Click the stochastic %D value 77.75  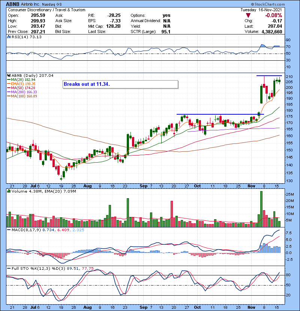pos(88,269)
